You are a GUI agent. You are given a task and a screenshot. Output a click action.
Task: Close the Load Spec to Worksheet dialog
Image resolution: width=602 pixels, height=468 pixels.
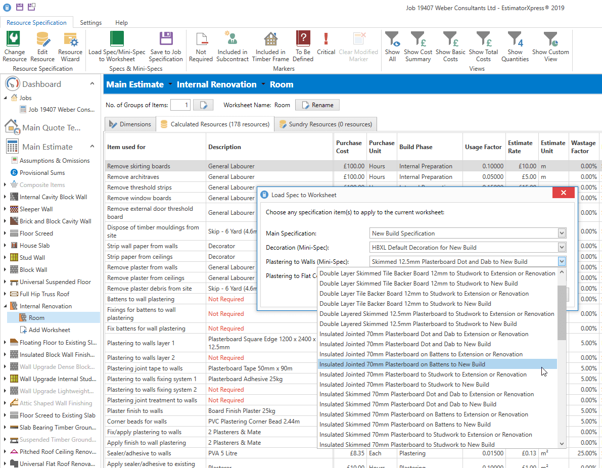click(x=563, y=193)
